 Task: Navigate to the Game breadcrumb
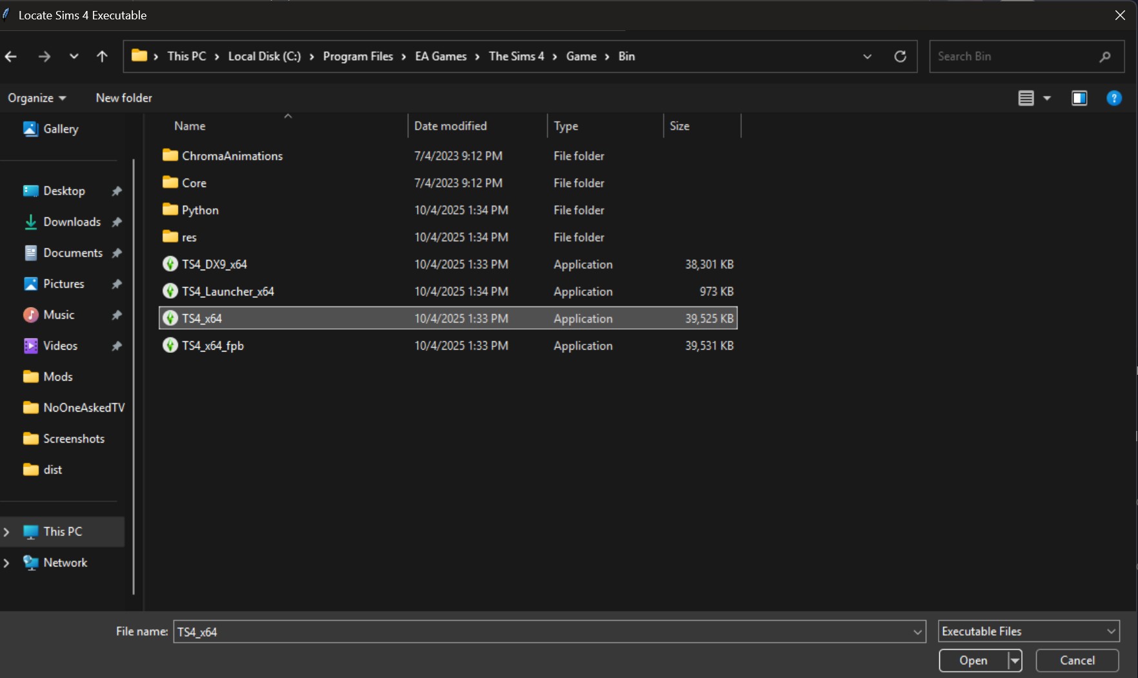click(581, 57)
